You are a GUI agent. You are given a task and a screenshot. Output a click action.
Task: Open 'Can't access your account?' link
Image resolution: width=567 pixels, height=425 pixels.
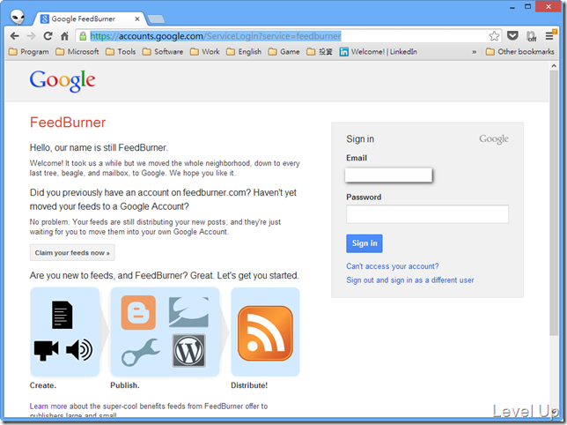tap(393, 266)
